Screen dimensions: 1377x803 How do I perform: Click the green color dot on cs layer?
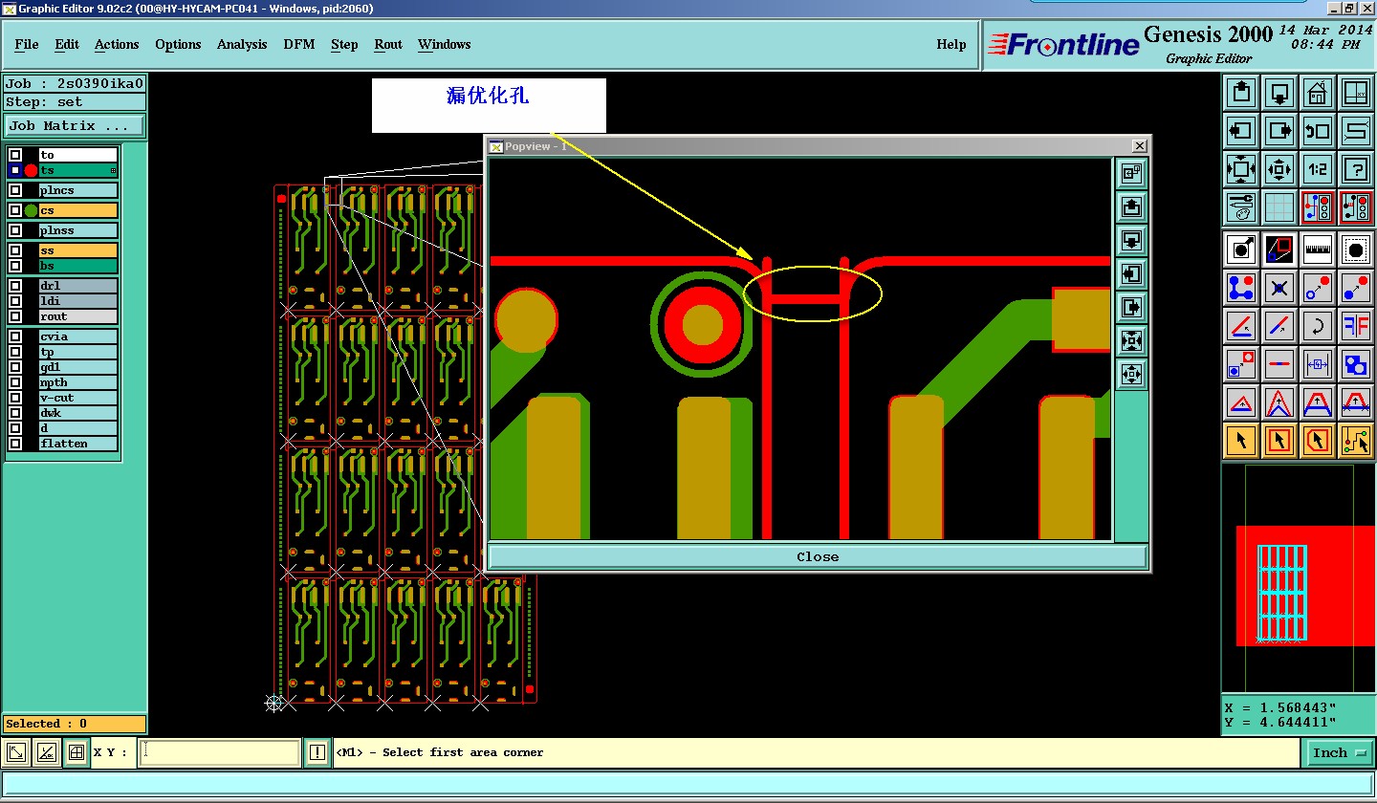[31, 210]
